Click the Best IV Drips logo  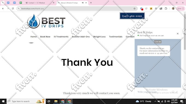(46, 21)
